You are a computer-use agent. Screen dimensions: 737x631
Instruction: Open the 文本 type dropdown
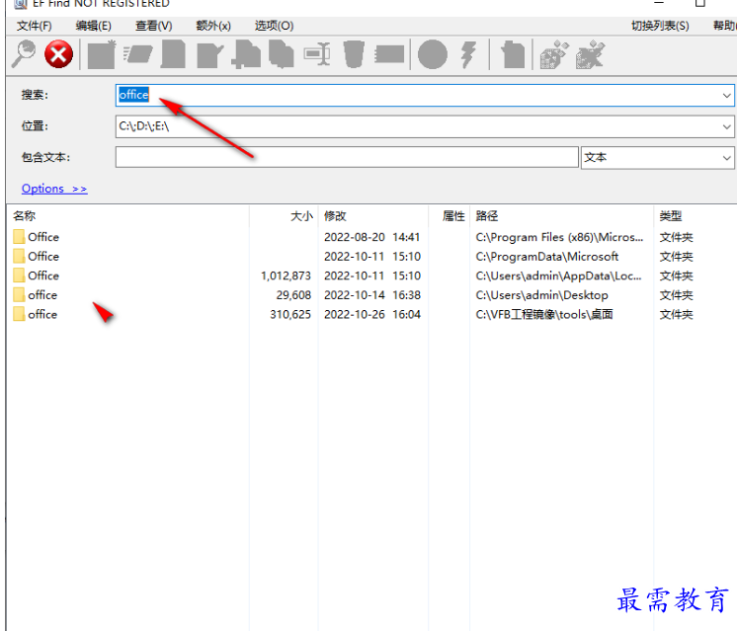tap(658, 157)
